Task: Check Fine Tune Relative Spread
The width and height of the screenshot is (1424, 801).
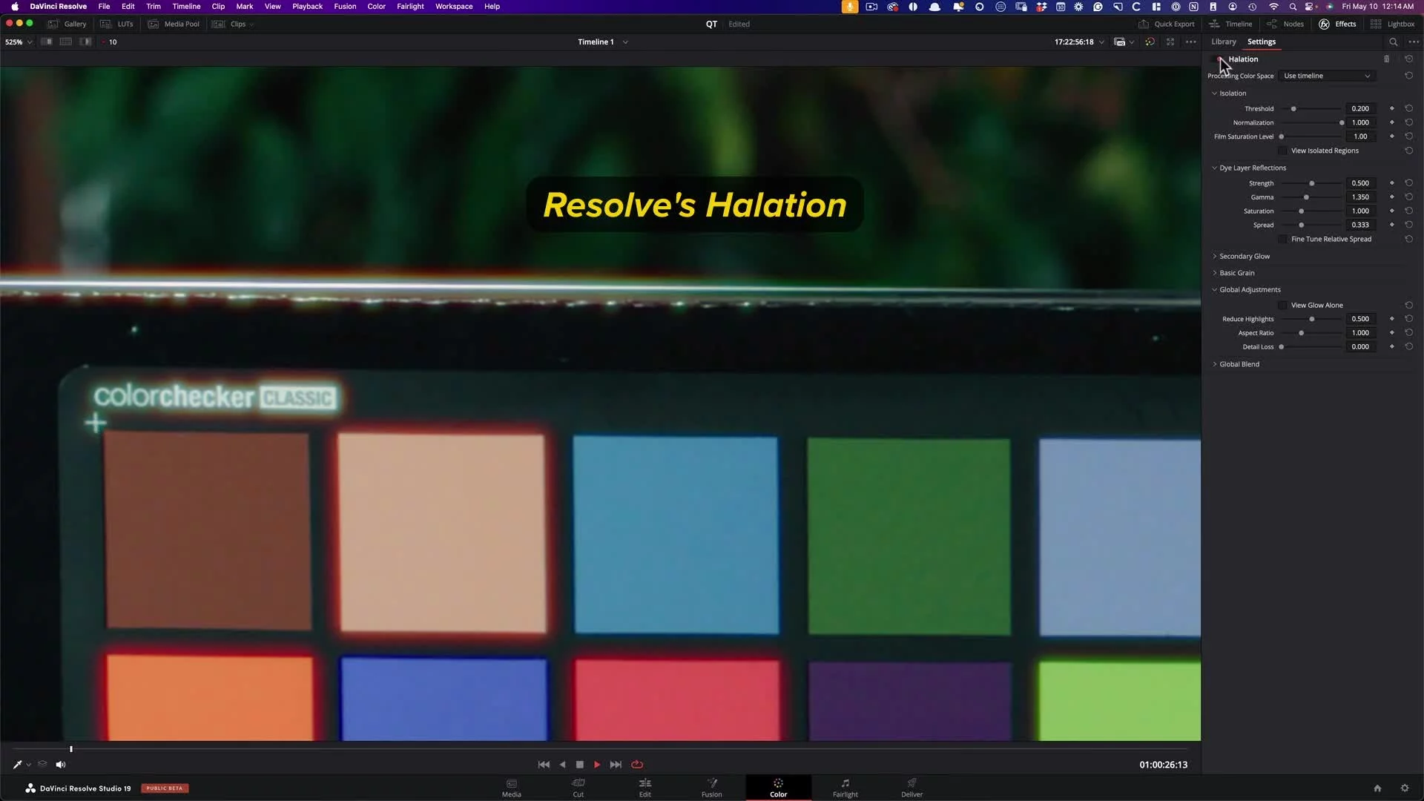Action: pos(1282,239)
